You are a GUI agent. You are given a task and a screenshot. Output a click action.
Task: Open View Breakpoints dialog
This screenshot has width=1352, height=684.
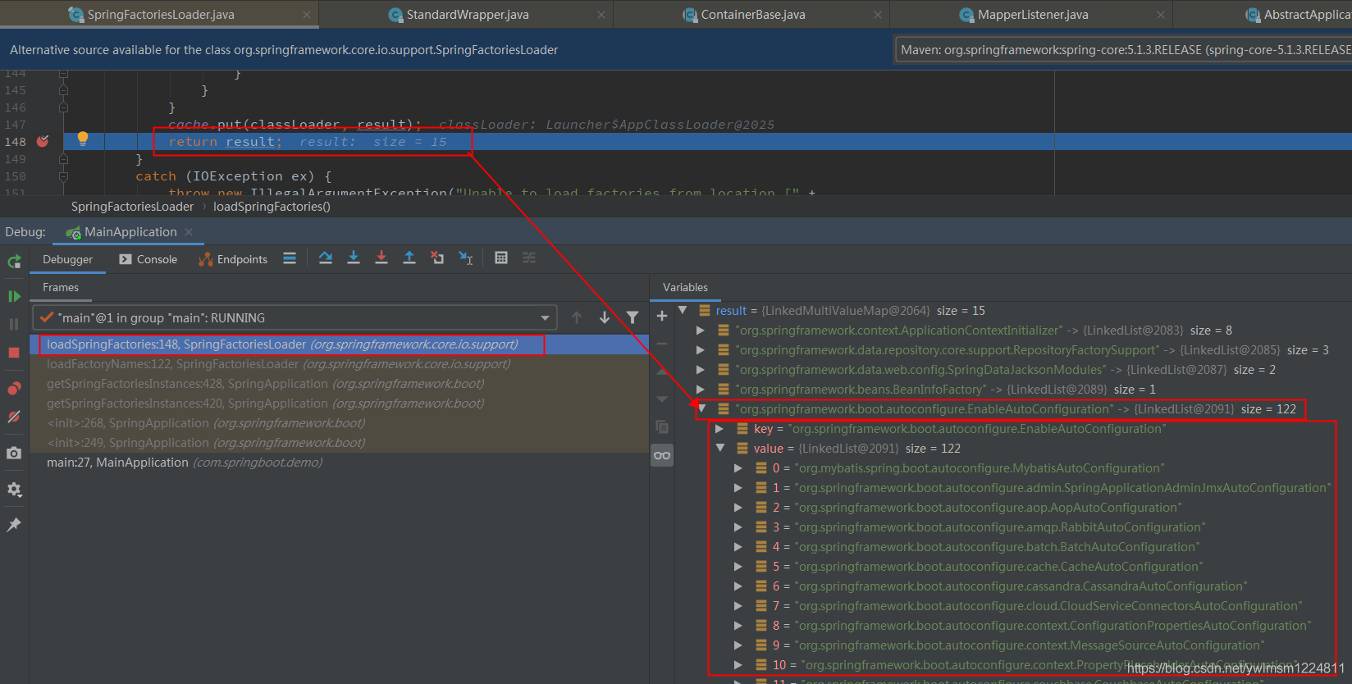click(14, 388)
